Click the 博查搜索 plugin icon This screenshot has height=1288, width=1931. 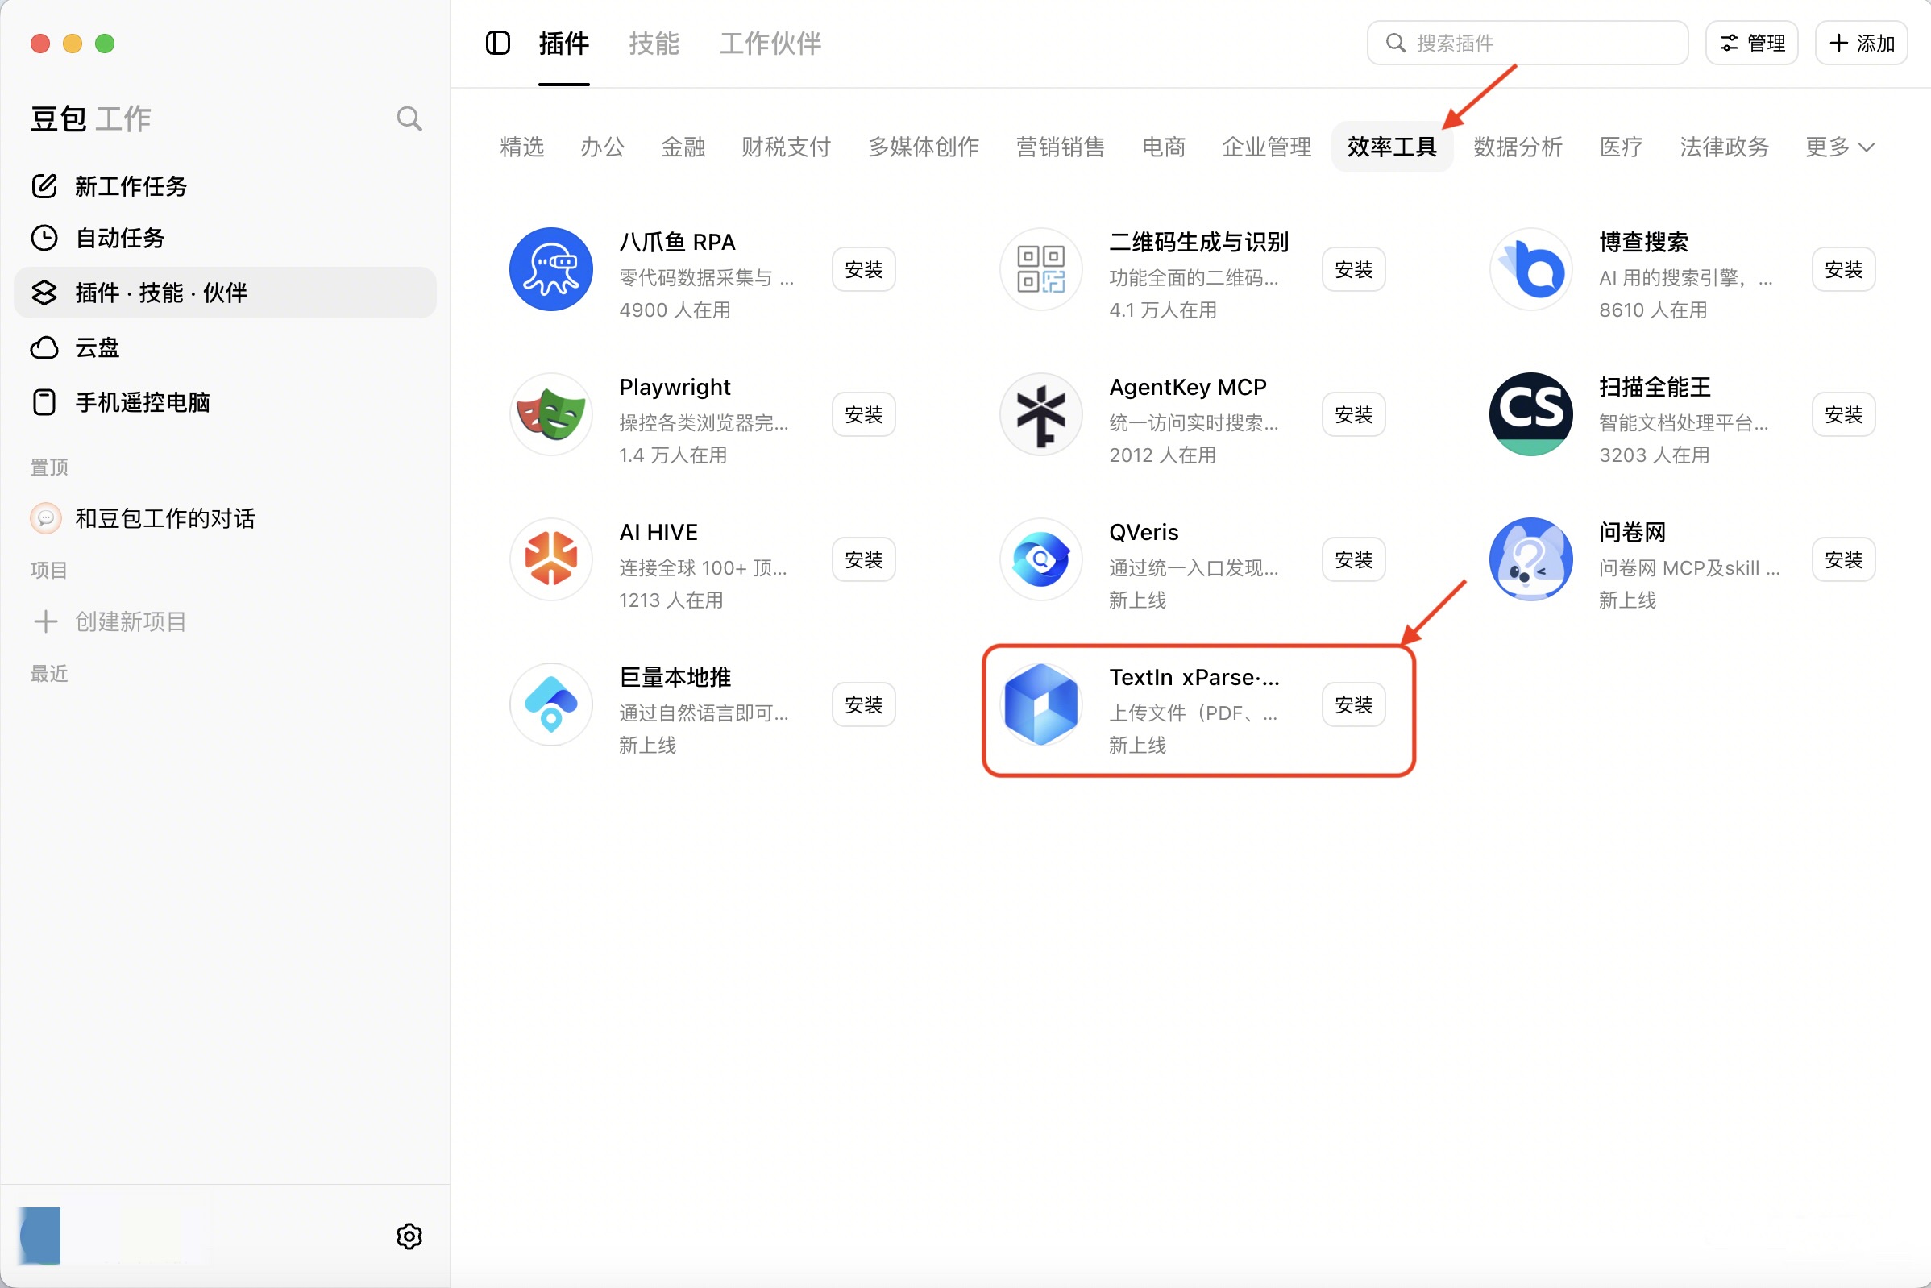click(1531, 269)
